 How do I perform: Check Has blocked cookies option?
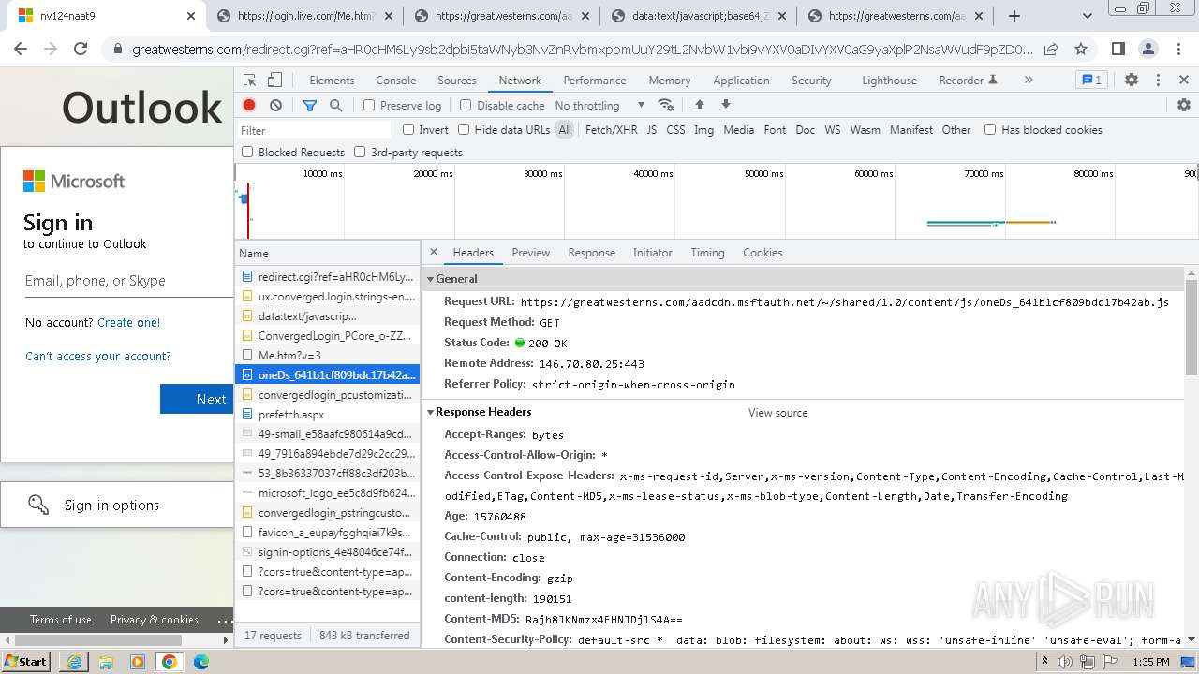[990, 130]
